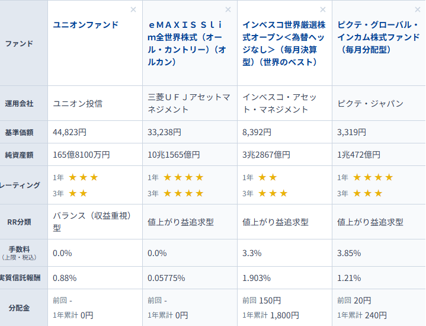This screenshot has height=326, width=426.
Task: Open the ユニオンファンド fund link
Action: tap(85, 24)
